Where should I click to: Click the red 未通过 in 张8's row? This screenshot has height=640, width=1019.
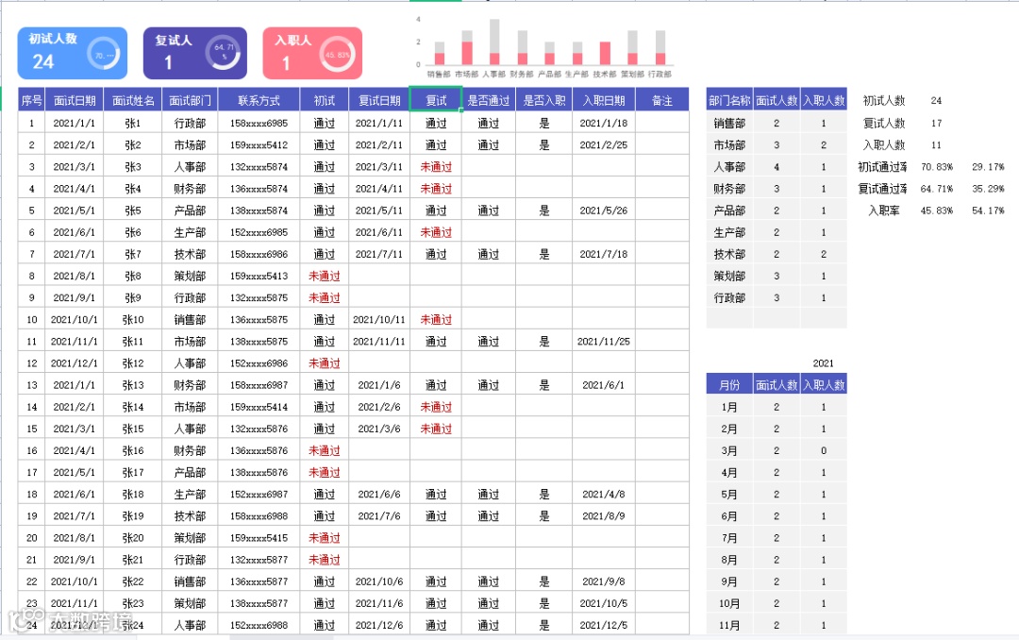(325, 276)
